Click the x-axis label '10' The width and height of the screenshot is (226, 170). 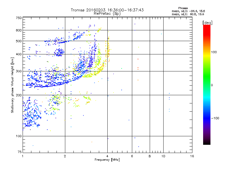[163, 156]
